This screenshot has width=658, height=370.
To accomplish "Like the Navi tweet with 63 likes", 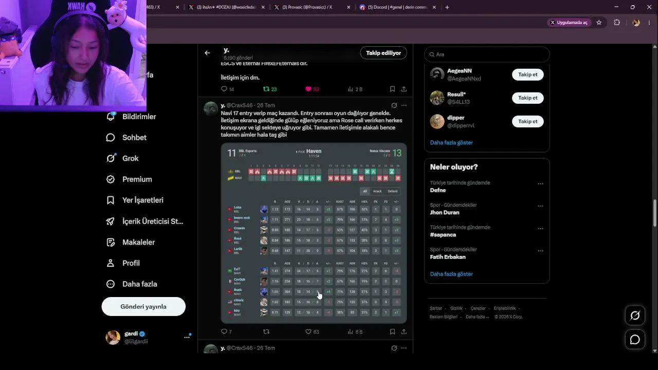I will 308,332.
